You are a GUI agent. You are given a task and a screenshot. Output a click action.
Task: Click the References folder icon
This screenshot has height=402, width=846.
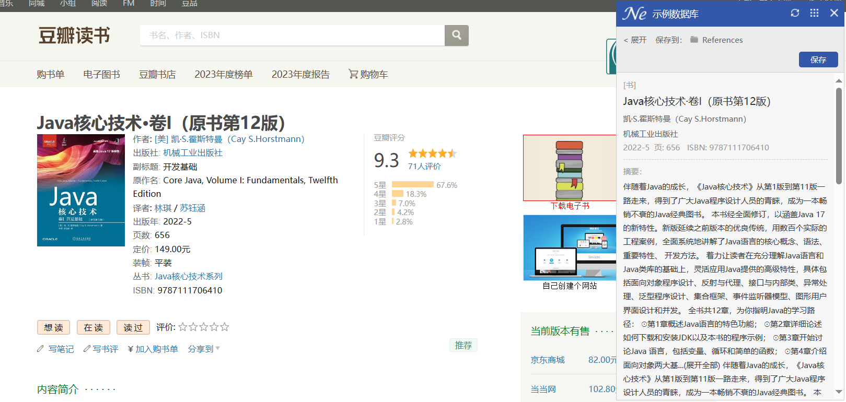point(694,40)
